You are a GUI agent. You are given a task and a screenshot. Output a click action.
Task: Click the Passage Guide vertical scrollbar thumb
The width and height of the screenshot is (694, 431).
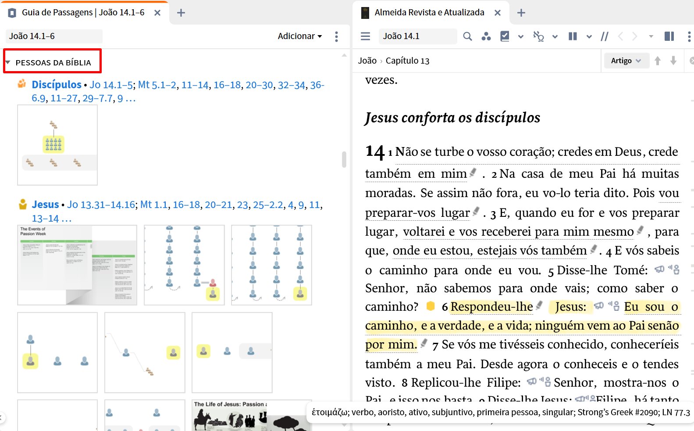344,159
